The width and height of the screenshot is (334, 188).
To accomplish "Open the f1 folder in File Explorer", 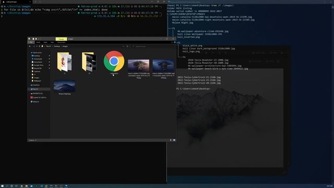I will 64,62.
